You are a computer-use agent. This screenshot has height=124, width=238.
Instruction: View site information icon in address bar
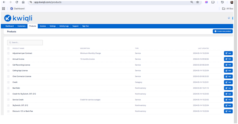31,2
